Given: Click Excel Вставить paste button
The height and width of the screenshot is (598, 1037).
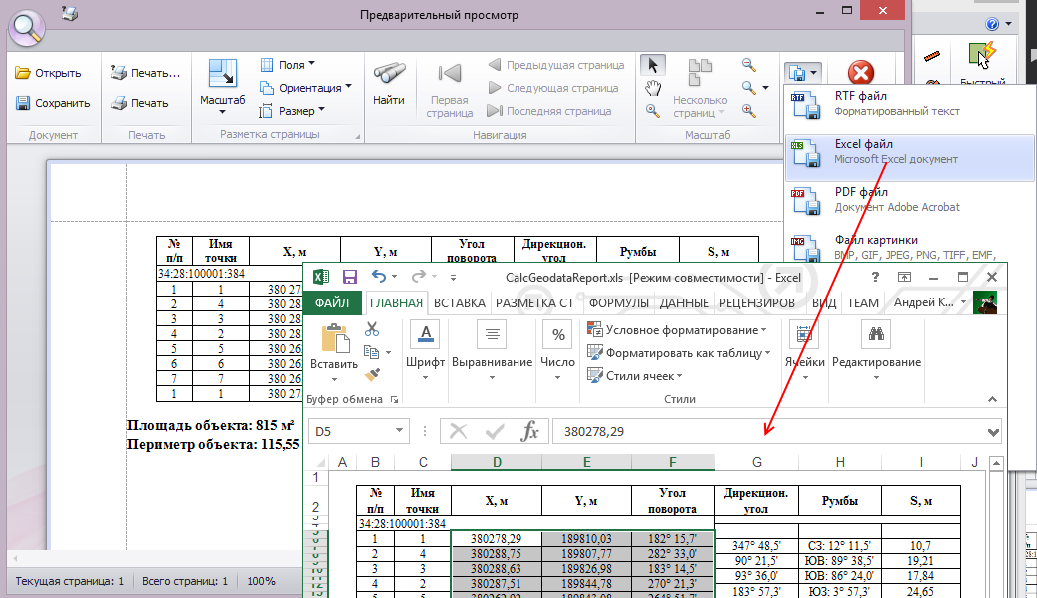Looking at the screenshot, I should point(334,352).
